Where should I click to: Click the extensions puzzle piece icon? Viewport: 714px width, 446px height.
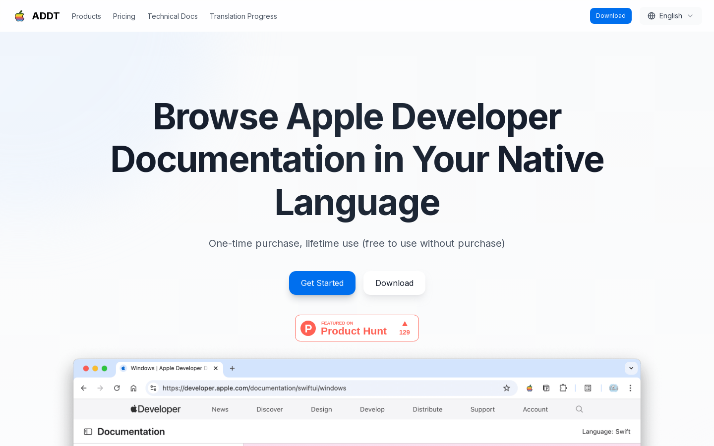(563, 388)
